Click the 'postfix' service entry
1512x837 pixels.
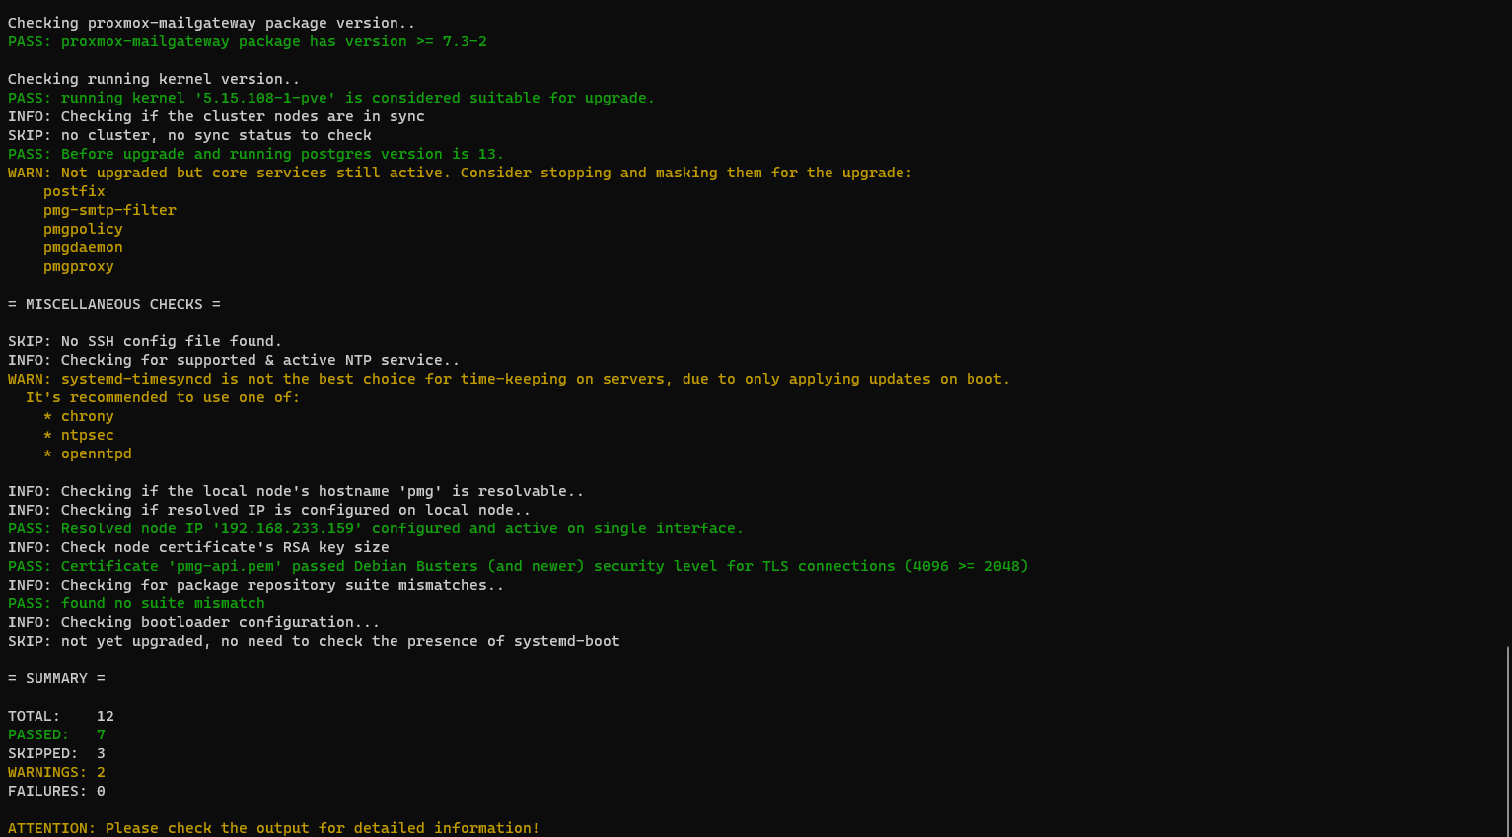pos(74,191)
